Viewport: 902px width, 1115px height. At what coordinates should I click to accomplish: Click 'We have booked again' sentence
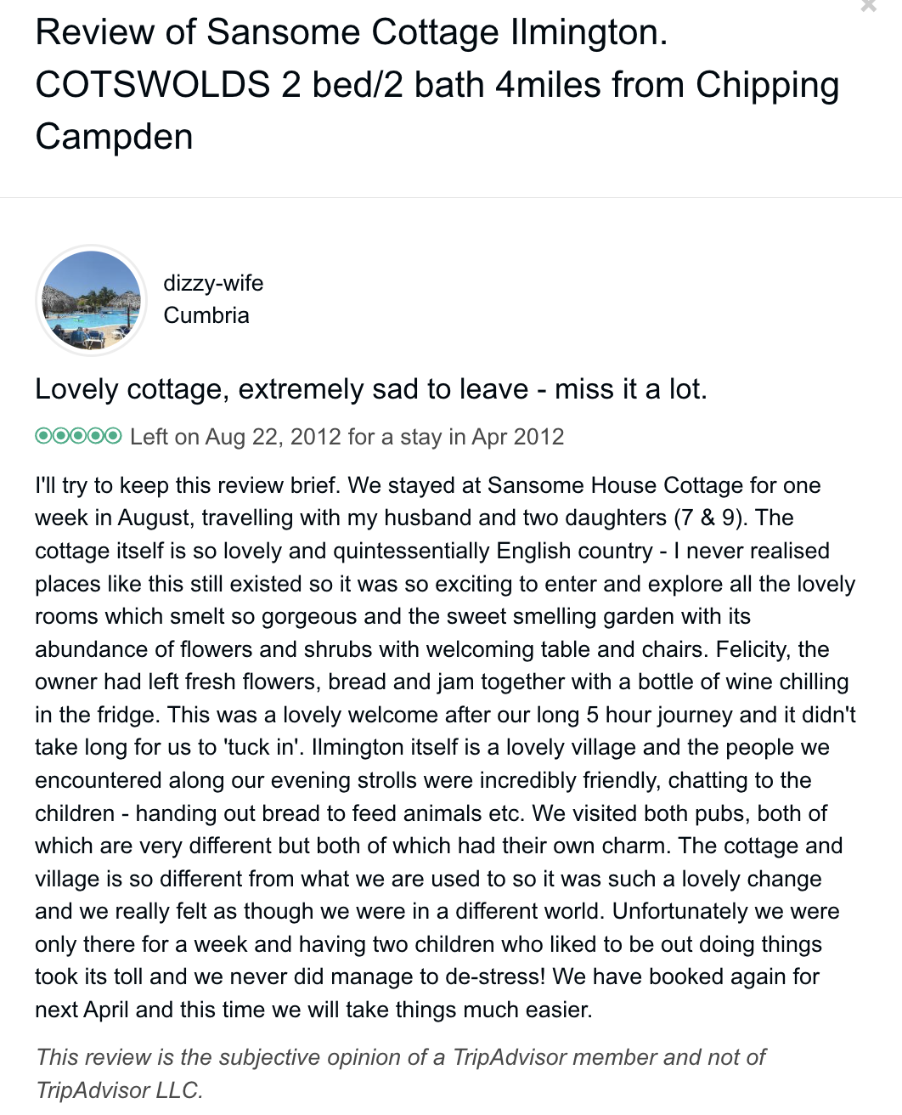coord(685,976)
